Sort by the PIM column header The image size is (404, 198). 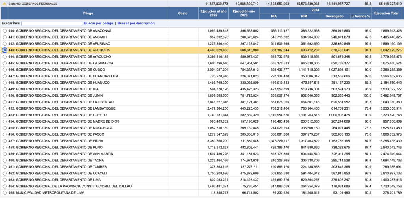304,17
